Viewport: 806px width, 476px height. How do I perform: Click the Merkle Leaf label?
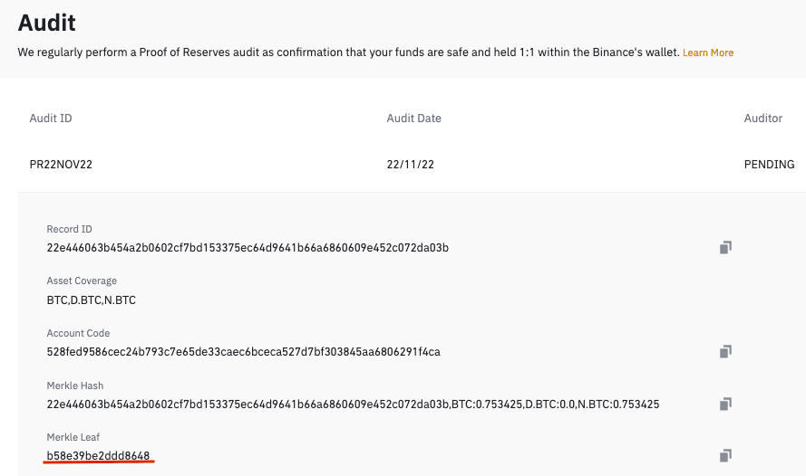tap(72, 438)
